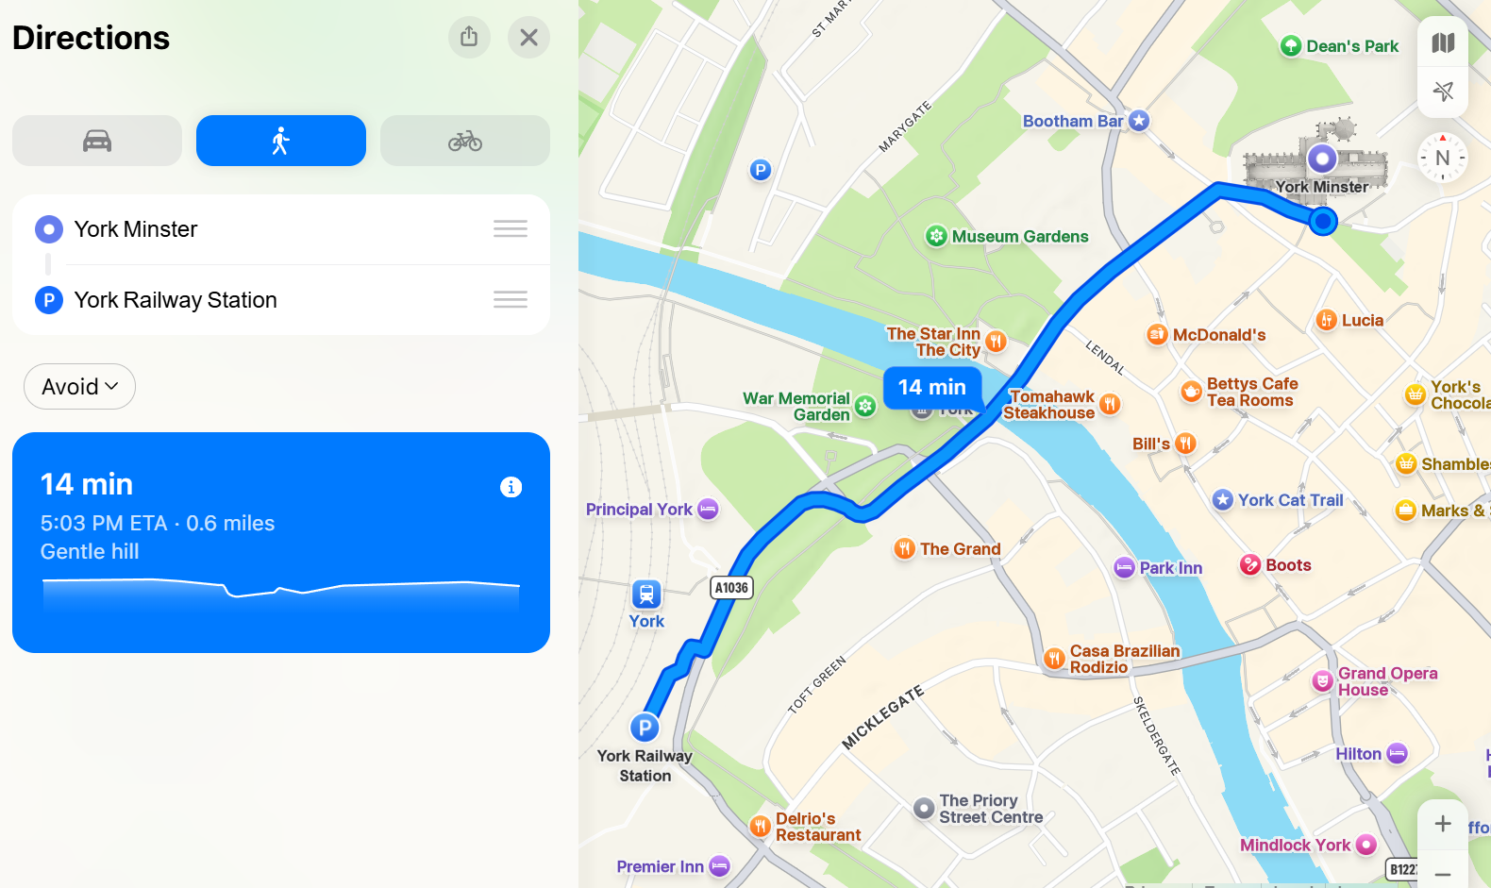This screenshot has height=888, width=1491.
Task: Grab the reorder handle beside York Railway Station
Action: [511, 299]
